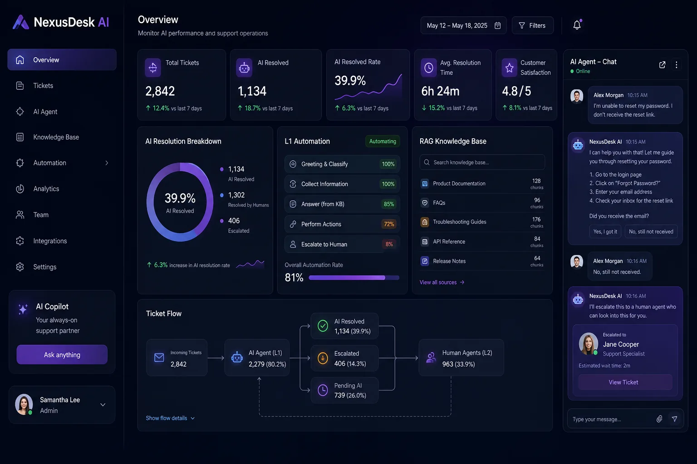Go to the Overview page
Screen dimensions: 697x464
click(62, 60)
